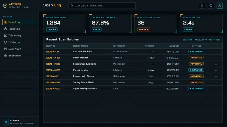Open row options for SCN-4465

point(217,70)
